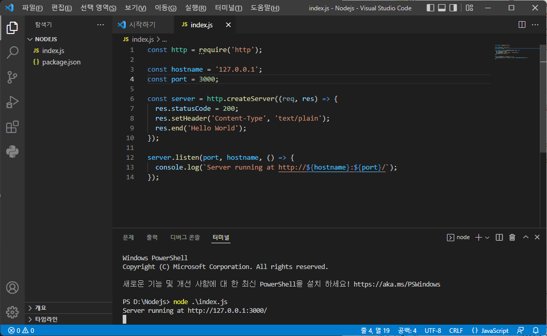Open the aka.ms/PSWindows link in terminal

pos(397,284)
